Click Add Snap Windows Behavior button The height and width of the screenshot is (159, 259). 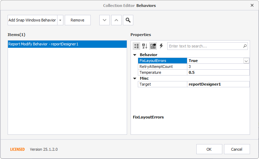(32, 20)
